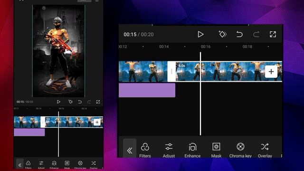Click the 00:16 mark on the enlarged ruler
Viewport: 304px width, 171px height.
pos(206,47)
